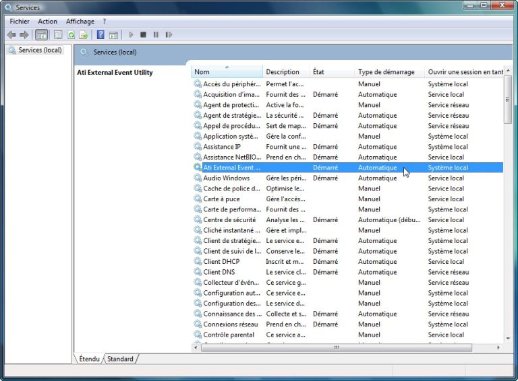Click the gear icon of Centre de sécurité
This screenshot has width=518, height=381.
198,220
